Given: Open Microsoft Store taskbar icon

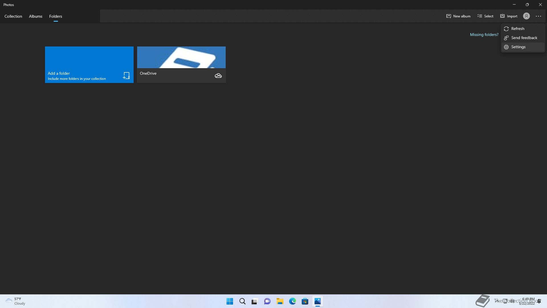Looking at the screenshot, I should (305, 301).
